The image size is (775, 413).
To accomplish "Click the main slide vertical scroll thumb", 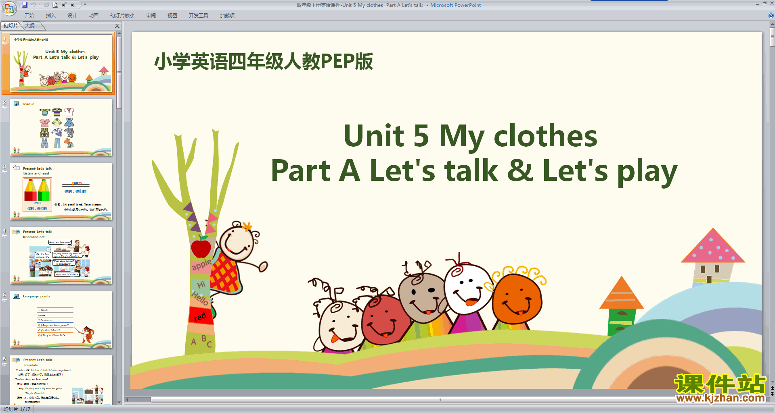I will (772, 37).
